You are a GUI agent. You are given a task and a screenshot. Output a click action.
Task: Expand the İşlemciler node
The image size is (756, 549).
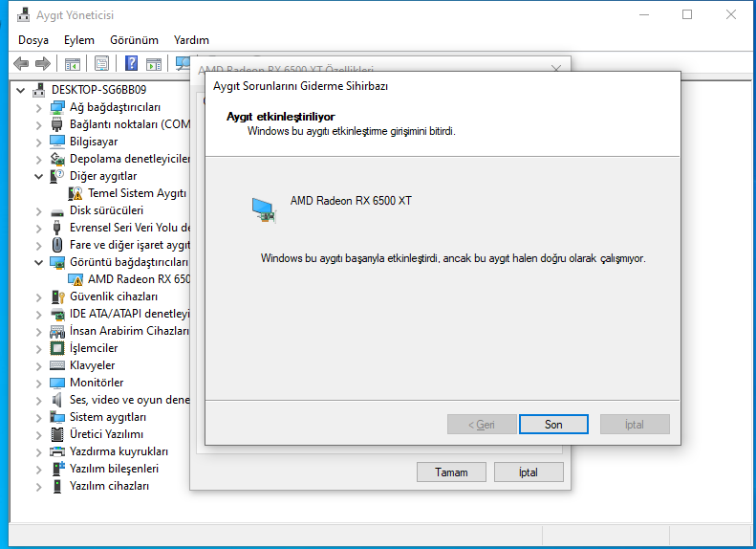[x=38, y=348]
